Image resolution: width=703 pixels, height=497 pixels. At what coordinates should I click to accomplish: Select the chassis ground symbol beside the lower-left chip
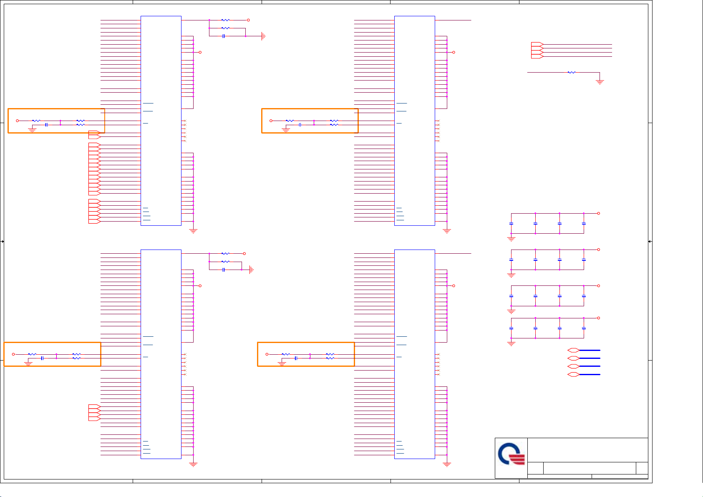pos(252,270)
